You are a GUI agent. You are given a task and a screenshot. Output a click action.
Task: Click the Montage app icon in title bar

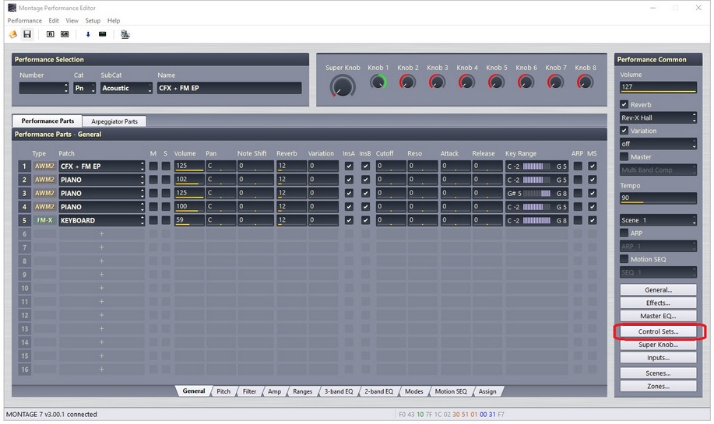click(x=12, y=8)
